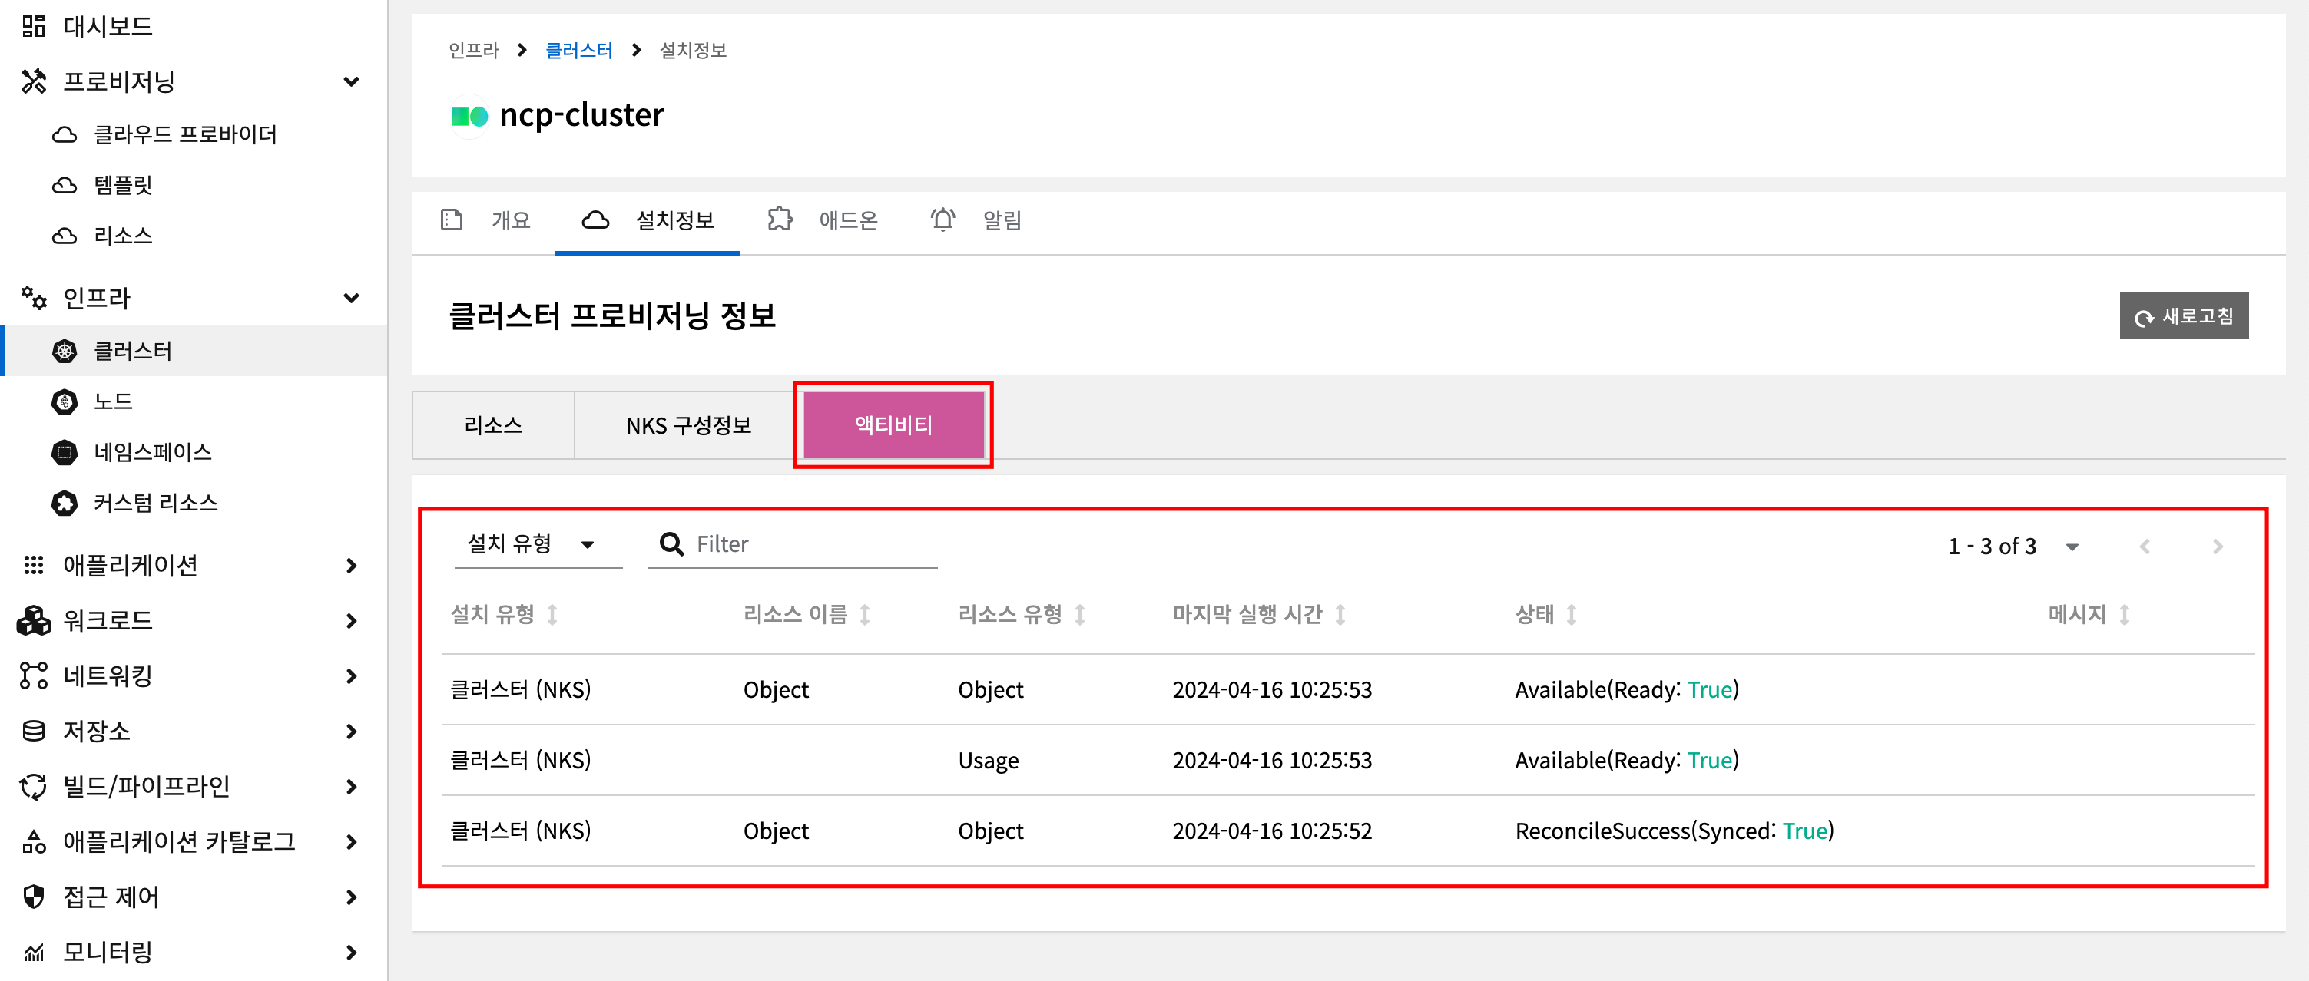Select the 노드 node icon in sidebar

coord(65,401)
